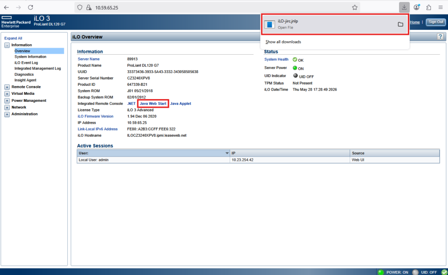Click the browser forward arrow
The height and width of the screenshot is (275, 448).
18,7
